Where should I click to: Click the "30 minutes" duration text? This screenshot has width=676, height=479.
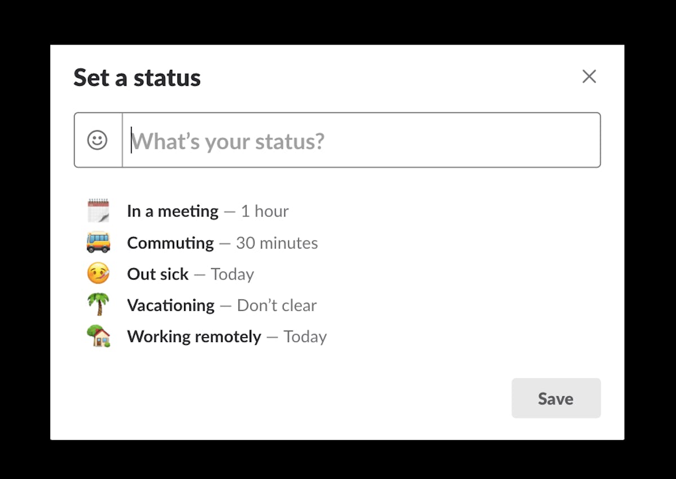pos(277,243)
